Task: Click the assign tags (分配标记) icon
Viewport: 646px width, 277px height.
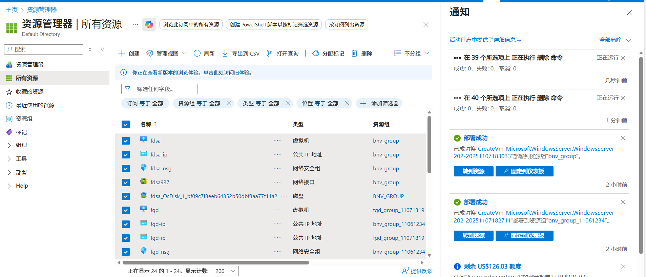Action: click(315, 54)
